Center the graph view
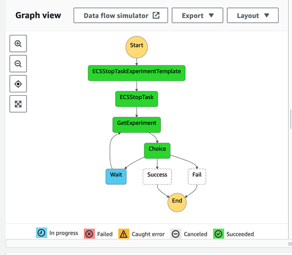The height and width of the screenshot is (255, 292). point(18,84)
